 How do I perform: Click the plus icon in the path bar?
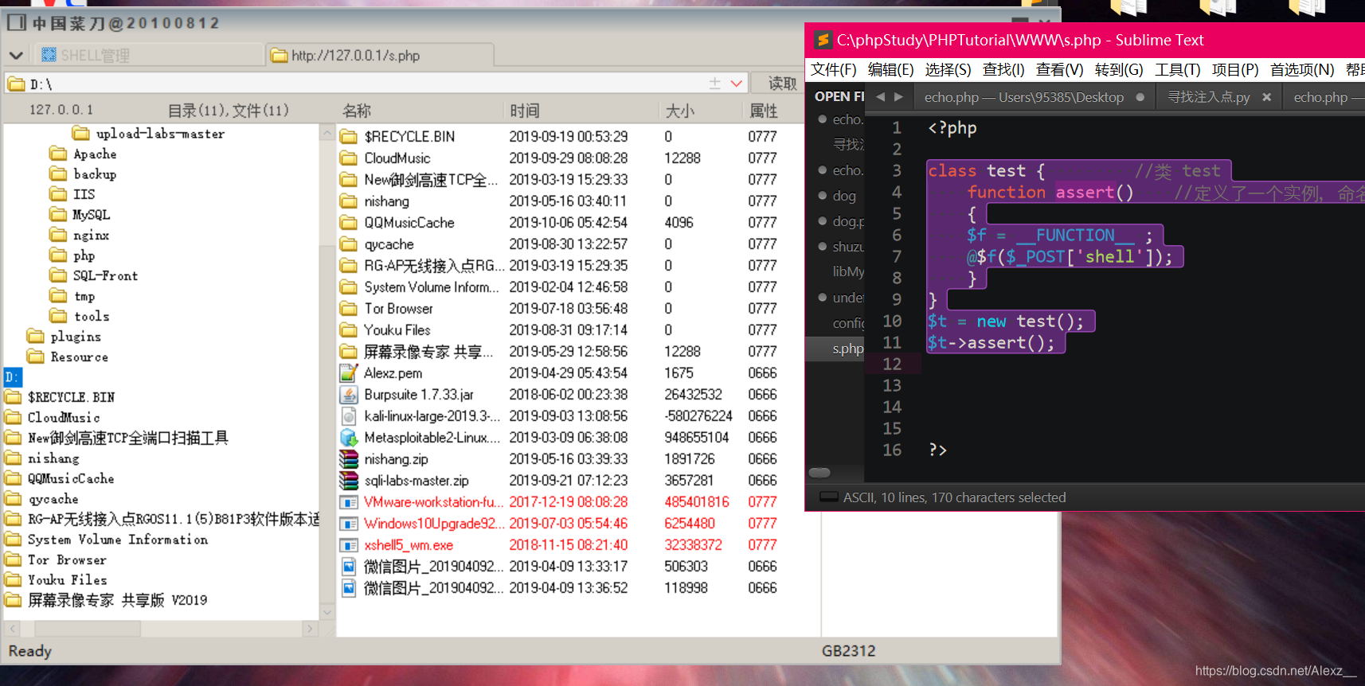click(714, 83)
